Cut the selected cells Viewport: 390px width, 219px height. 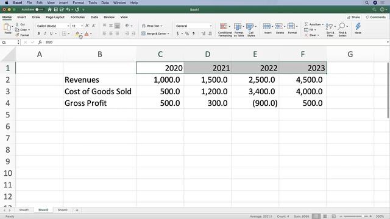[x=20, y=24]
